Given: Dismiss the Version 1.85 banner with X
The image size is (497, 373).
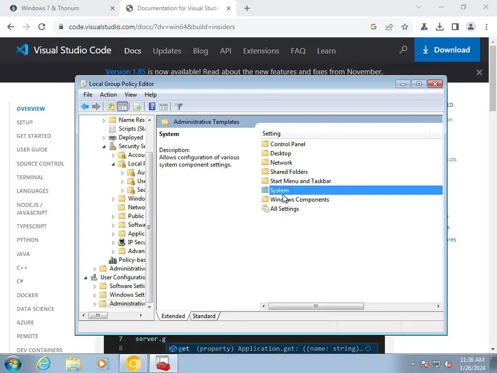Looking at the screenshot, I should tap(479, 72).
